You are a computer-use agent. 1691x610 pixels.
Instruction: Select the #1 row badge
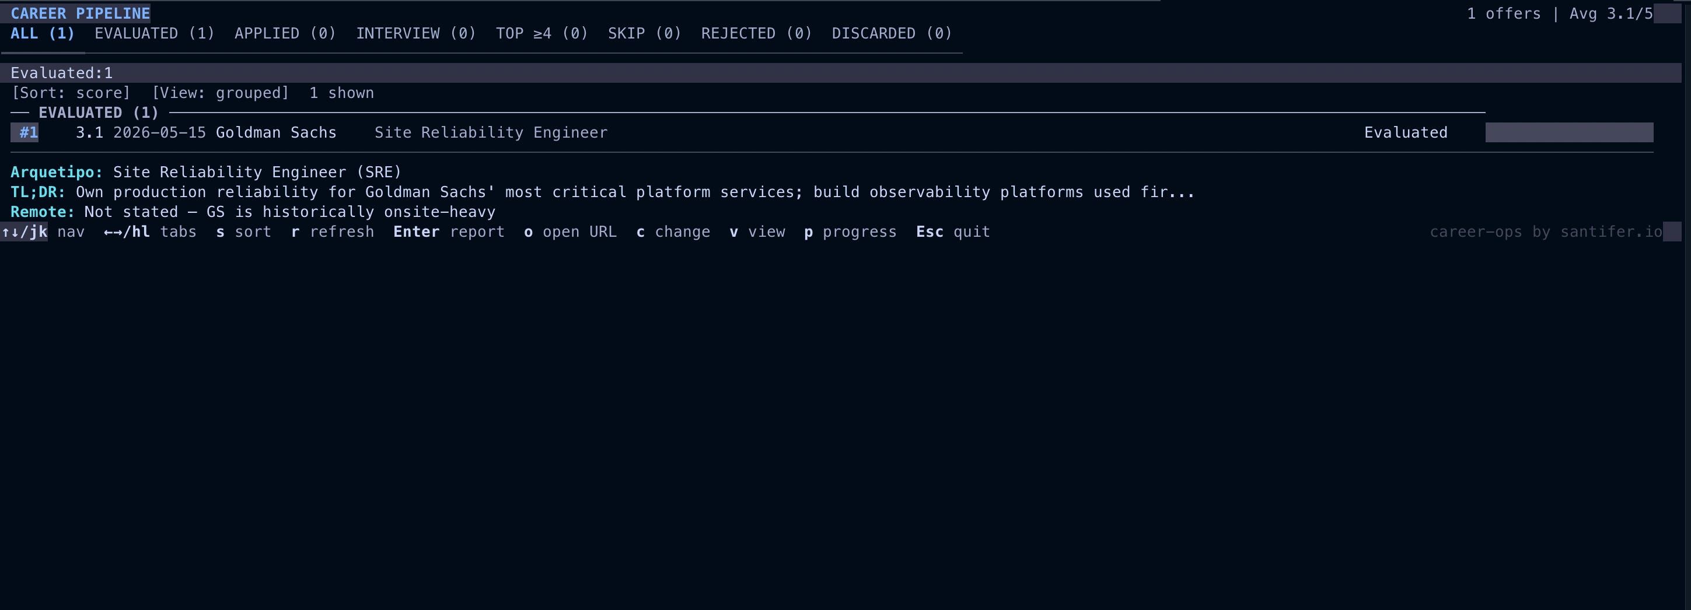[x=25, y=132]
